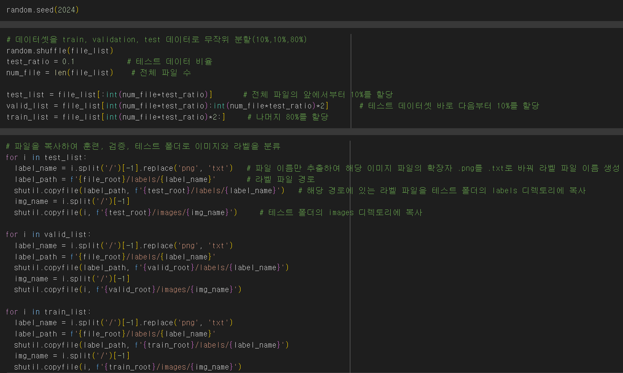Select comment '# 테스트 데이터셋 바로 다음부터 10%를 할당'
The image size is (623, 373).
click(x=449, y=106)
